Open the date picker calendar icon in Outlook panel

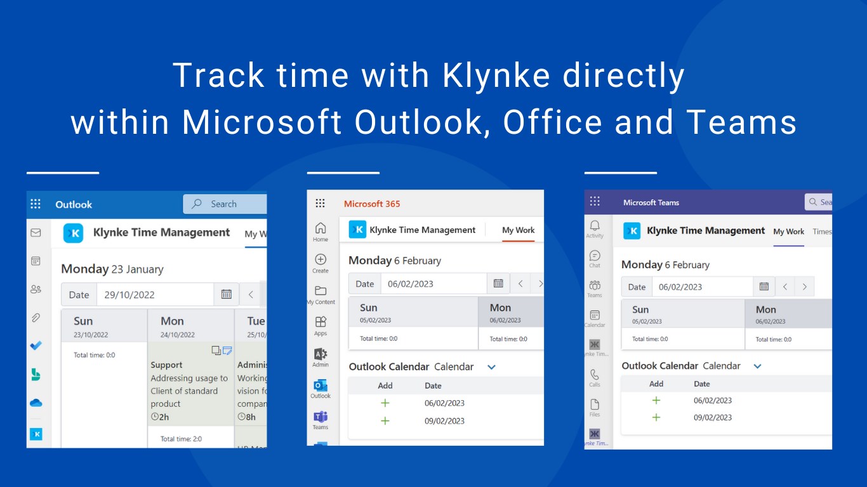[227, 294]
